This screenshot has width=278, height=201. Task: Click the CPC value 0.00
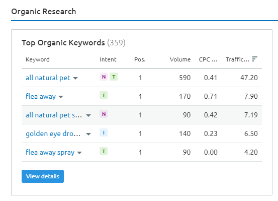pyautogui.click(x=211, y=152)
